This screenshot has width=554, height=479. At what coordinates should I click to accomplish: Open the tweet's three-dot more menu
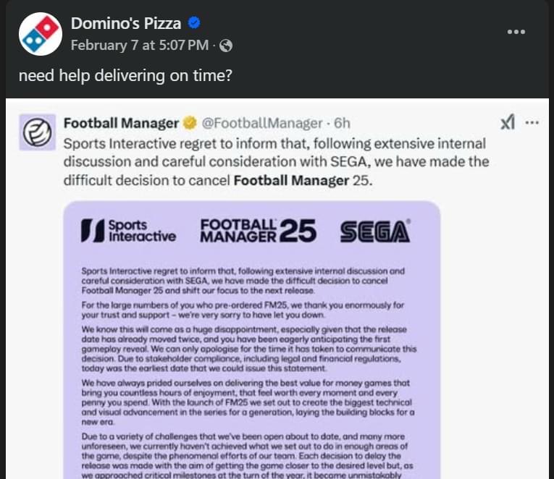tap(532, 123)
